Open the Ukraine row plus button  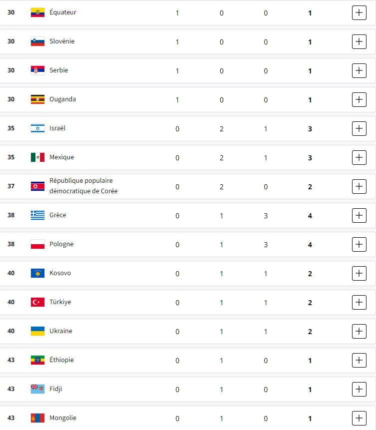tap(359, 332)
